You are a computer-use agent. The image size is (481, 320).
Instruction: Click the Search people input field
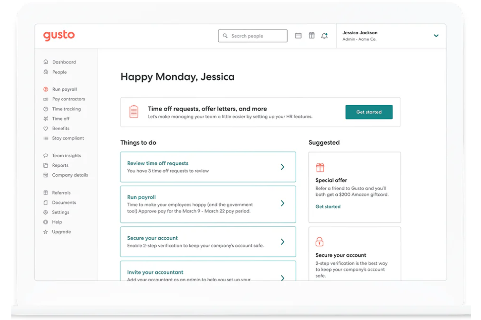coord(253,36)
